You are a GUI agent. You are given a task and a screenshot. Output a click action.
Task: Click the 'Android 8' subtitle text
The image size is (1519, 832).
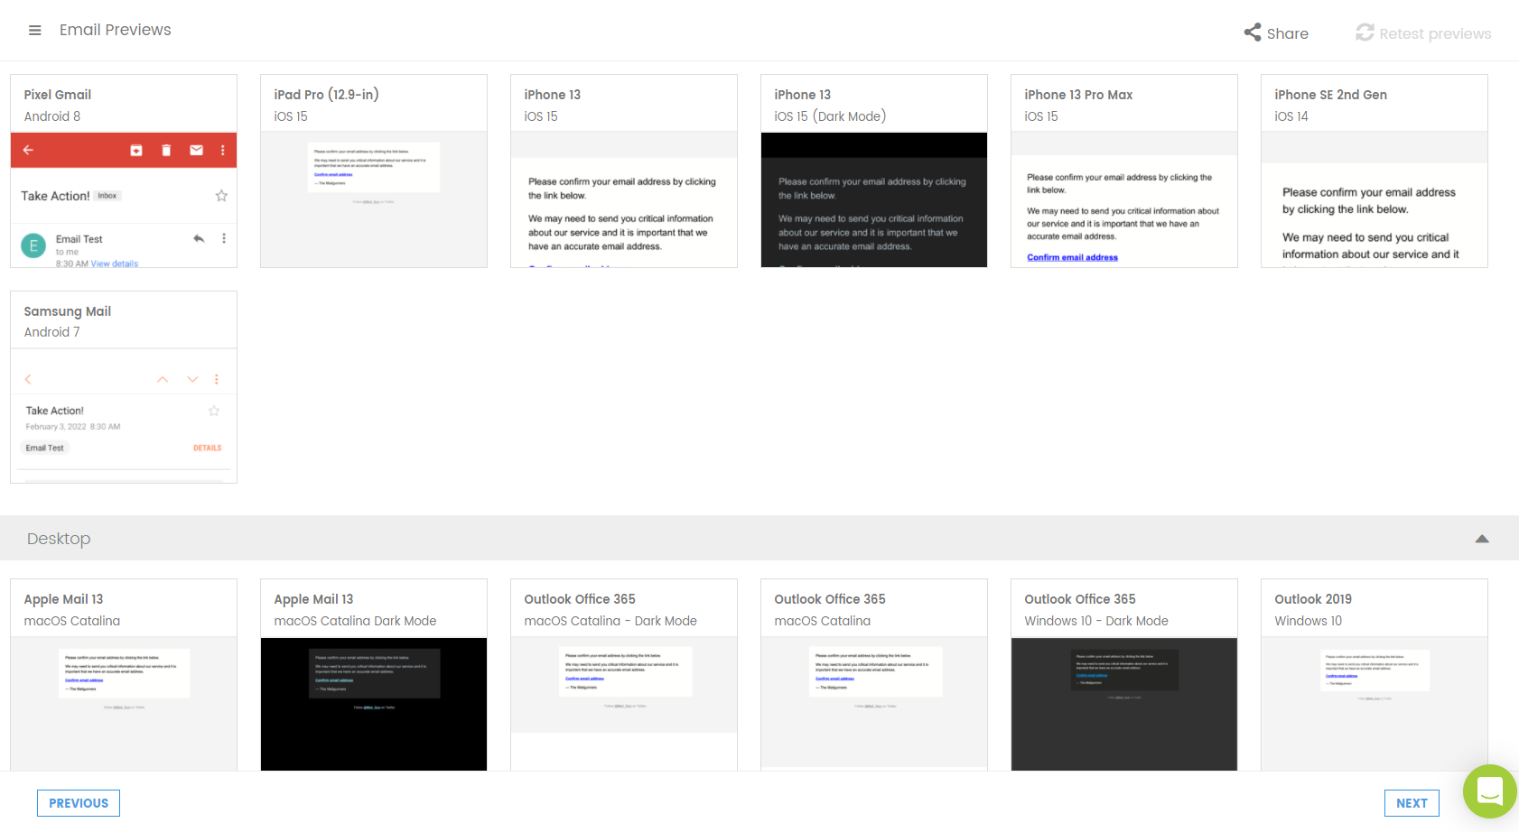click(52, 116)
